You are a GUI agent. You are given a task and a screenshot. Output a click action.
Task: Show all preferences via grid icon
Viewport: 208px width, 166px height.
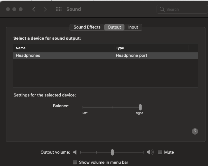tap(58, 9)
